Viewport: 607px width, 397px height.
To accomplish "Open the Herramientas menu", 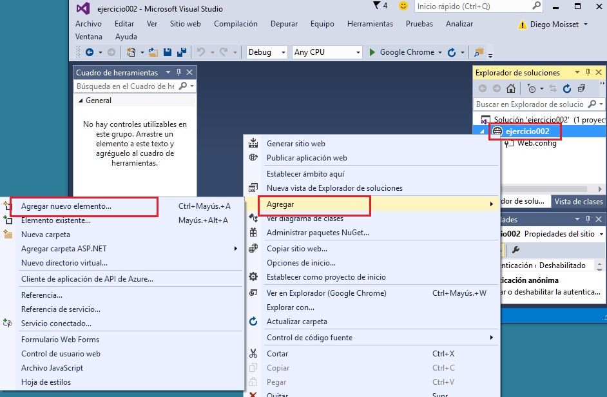I will pyautogui.click(x=370, y=24).
